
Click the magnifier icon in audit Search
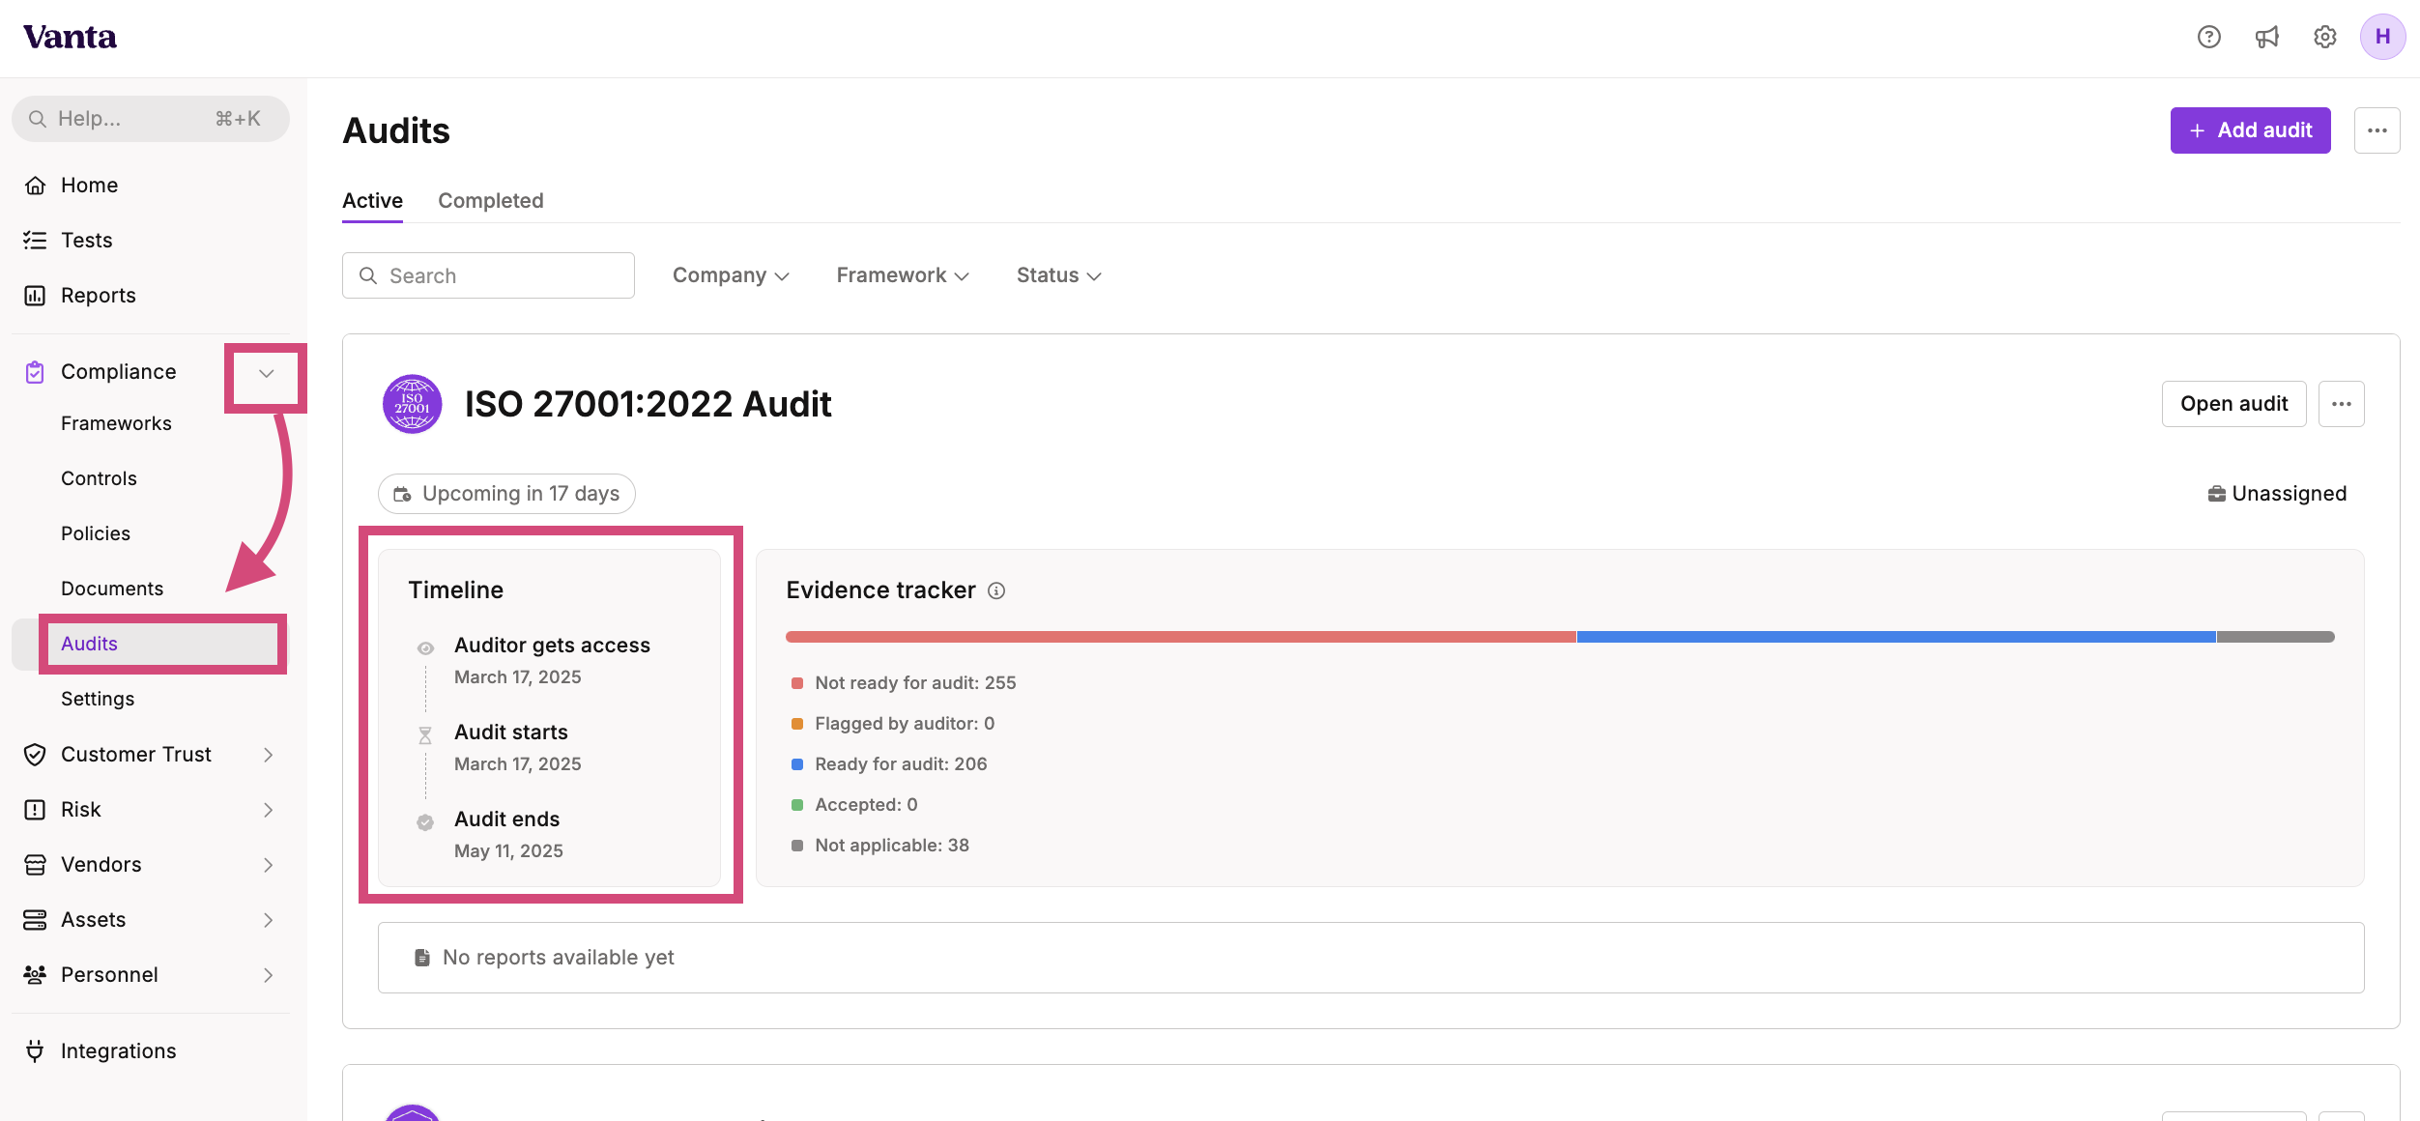(x=368, y=275)
